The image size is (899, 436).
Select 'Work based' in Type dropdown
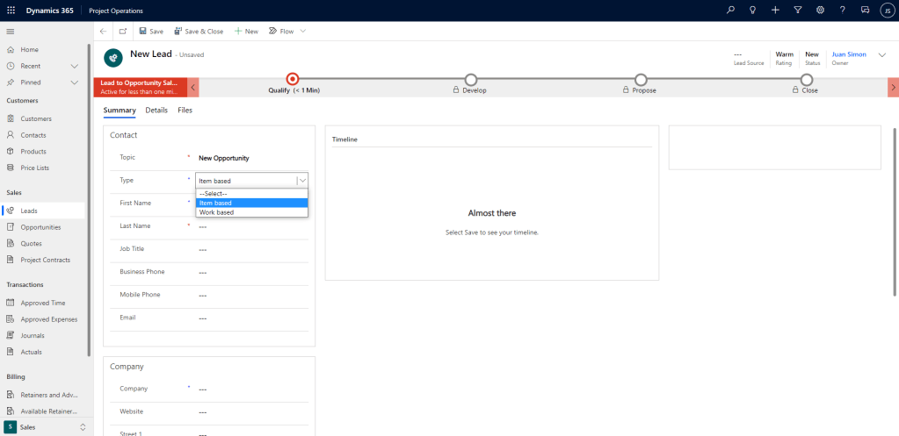(x=216, y=212)
